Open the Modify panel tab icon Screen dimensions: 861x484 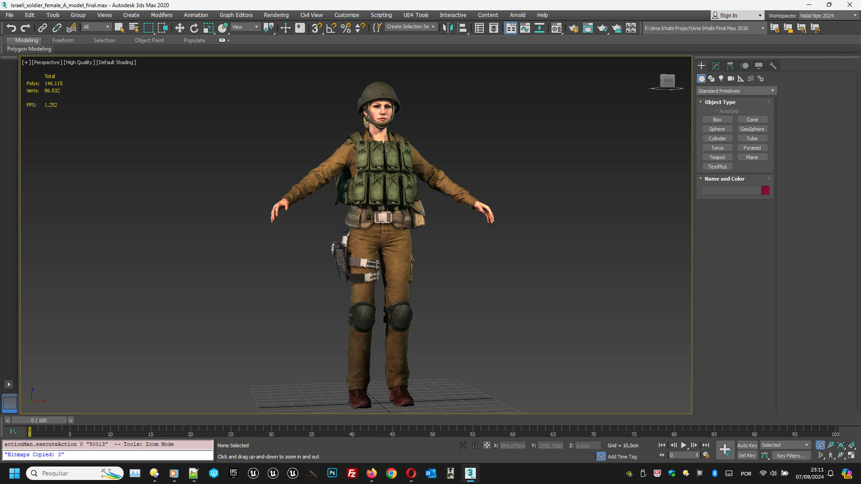pyautogui.click(x=716, y=65)
